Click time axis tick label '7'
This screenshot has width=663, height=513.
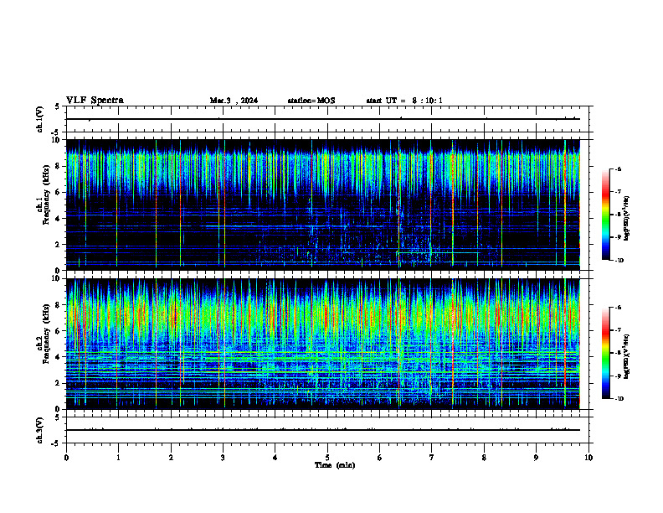[432, 458]
